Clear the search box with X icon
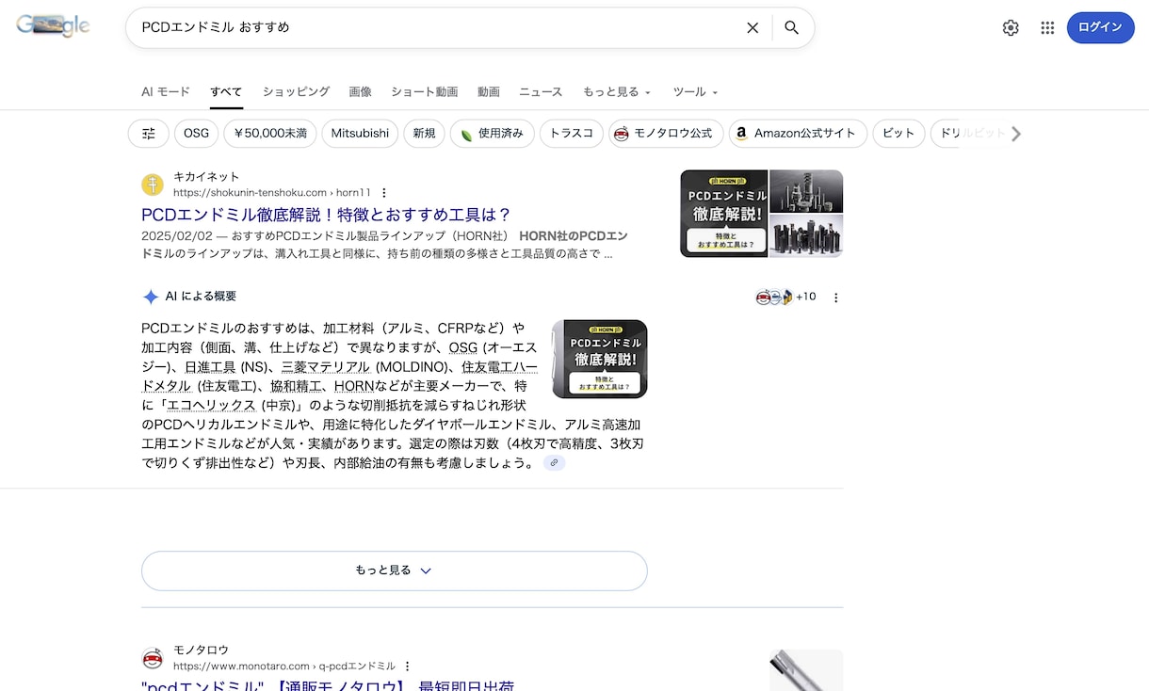Image resolution: width=1149 pixels, height=691 pixels. pyautogui.click(x=753, y=28)
